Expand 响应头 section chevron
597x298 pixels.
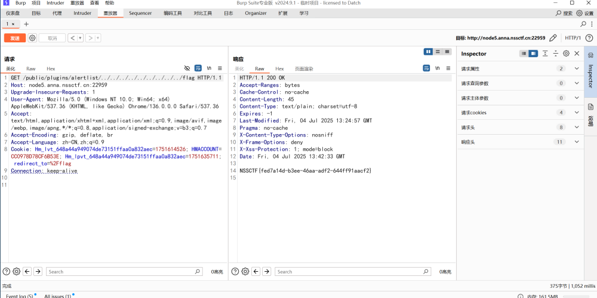click(577, 142)
